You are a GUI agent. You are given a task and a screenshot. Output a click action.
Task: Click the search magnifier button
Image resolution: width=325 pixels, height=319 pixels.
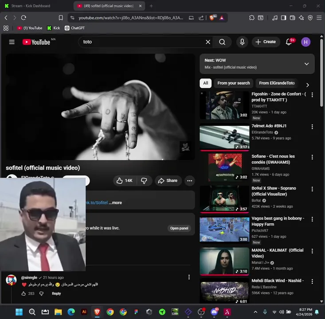click(222, 42)
